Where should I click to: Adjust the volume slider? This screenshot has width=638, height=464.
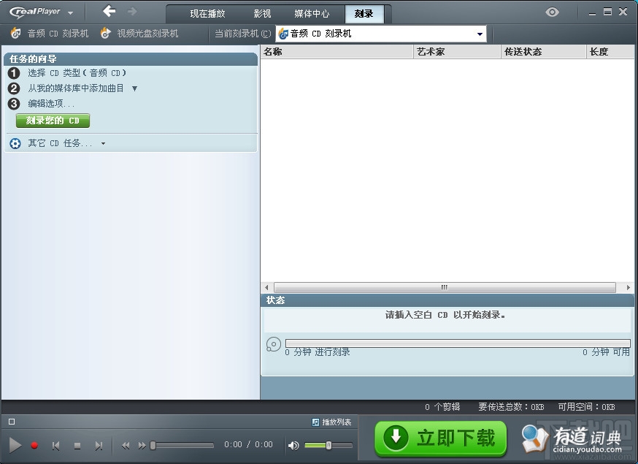pos(328,445)
